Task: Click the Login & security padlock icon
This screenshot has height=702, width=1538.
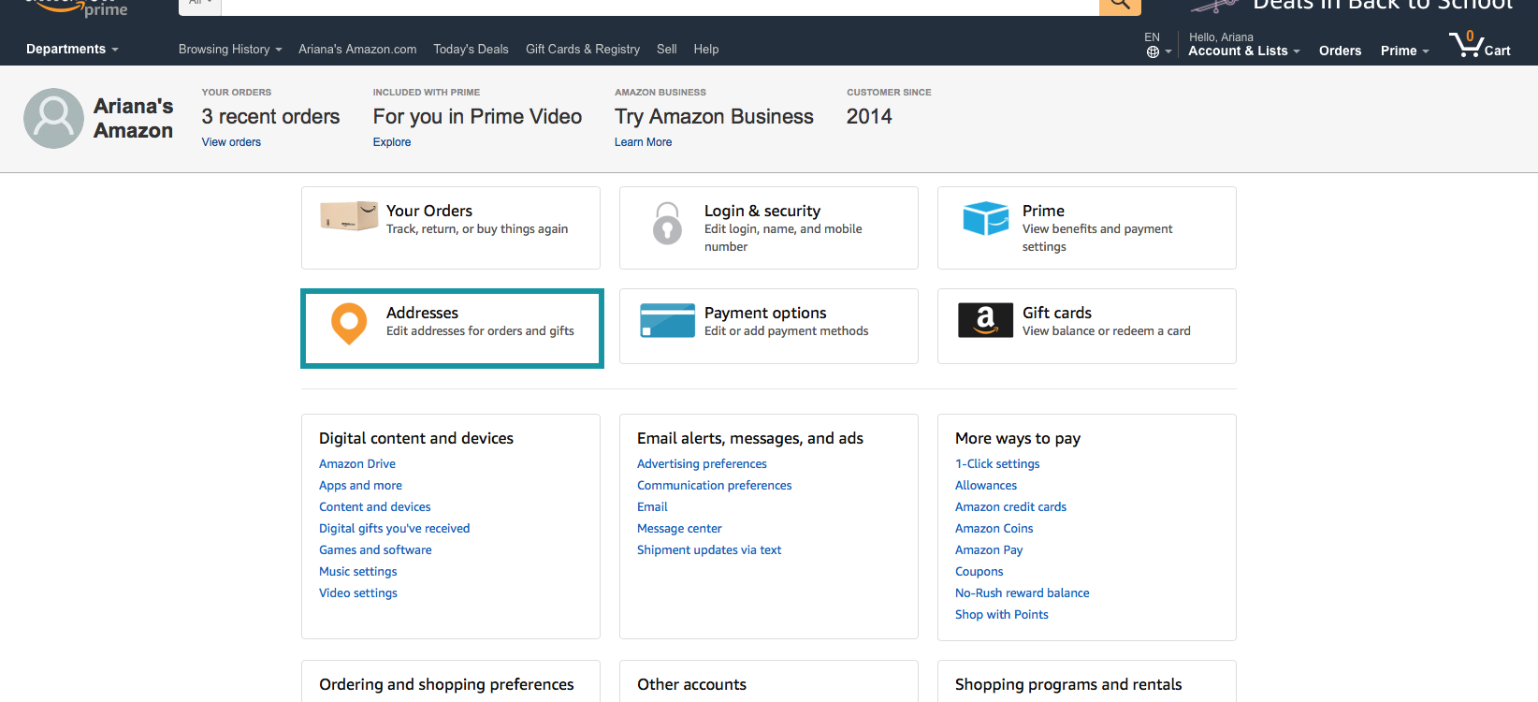Action: (667, 224)
